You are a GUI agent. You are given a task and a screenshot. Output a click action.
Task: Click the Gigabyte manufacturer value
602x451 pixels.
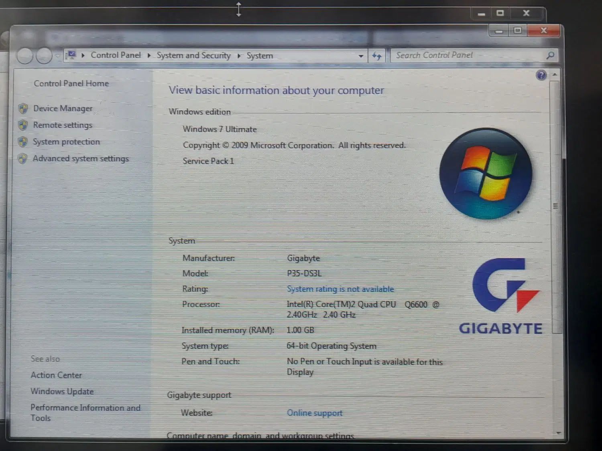pyautogui.click(x=303, y=258)
